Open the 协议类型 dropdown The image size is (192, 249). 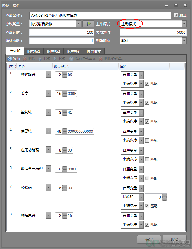[x=79, y=24]
